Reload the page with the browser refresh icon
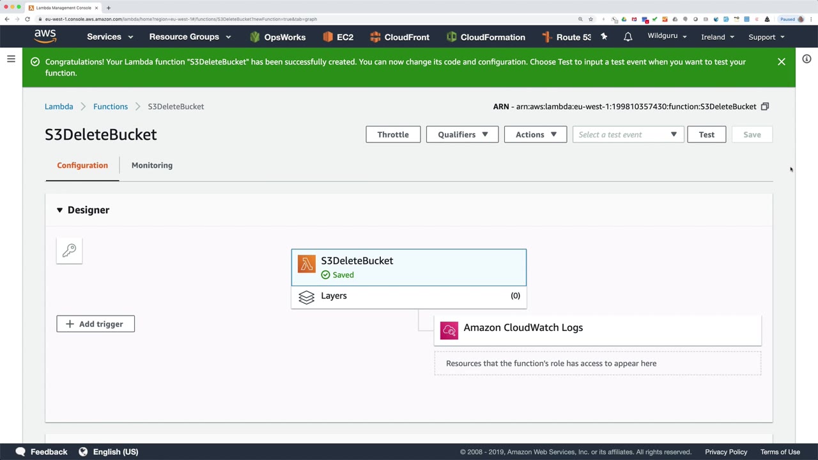 coord(27,19)
